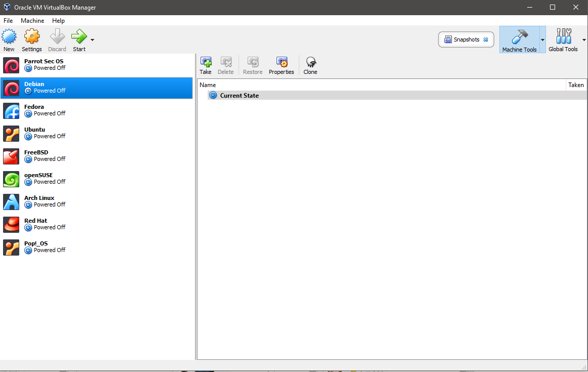
Task: Open snapshot Properties
Action: click(281, 66)
